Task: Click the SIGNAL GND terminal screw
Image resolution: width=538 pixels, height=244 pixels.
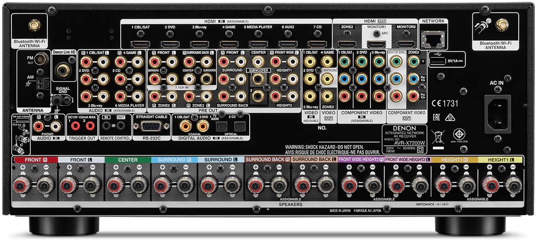Action: click(56, 98)
